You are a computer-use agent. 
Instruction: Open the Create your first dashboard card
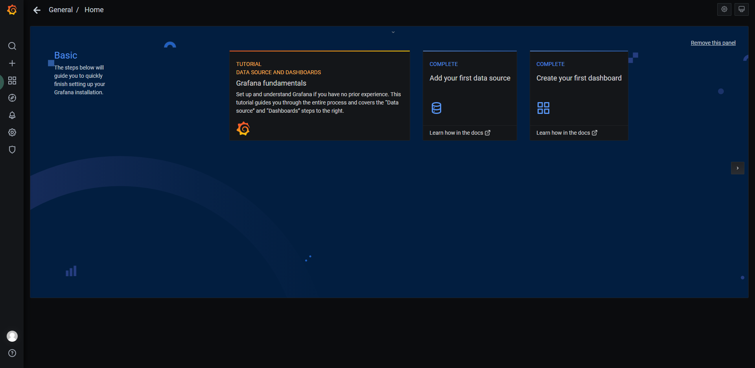(579, 95)
